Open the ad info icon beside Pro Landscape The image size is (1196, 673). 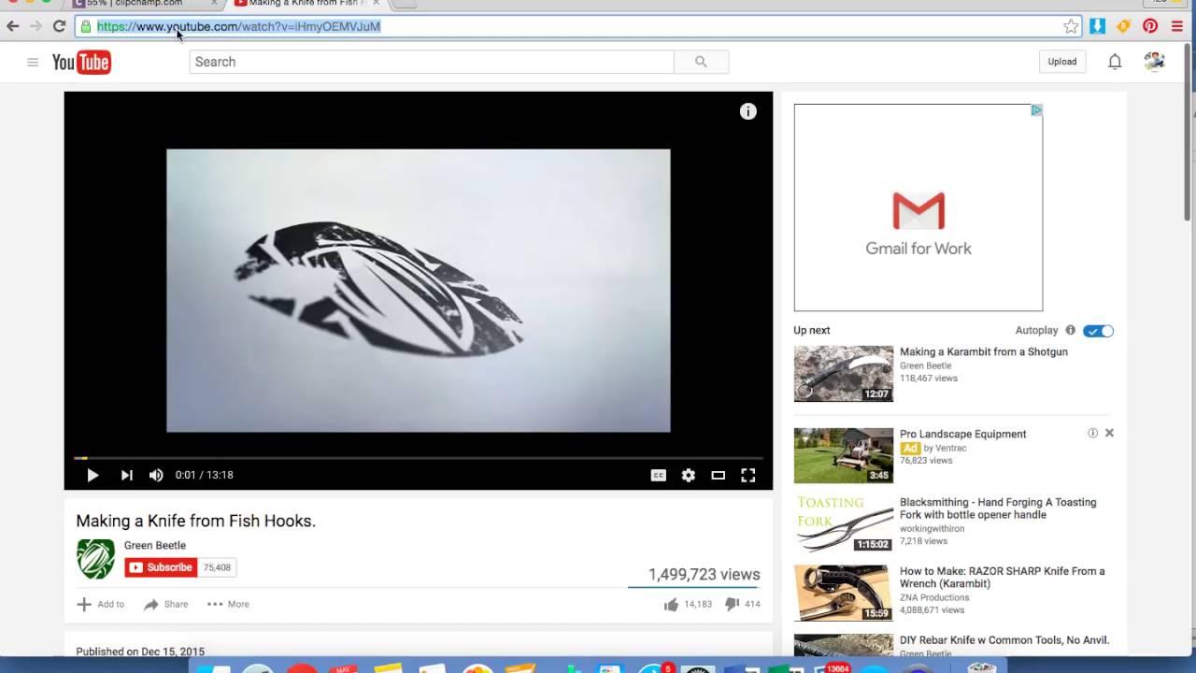coord(1092,433)
